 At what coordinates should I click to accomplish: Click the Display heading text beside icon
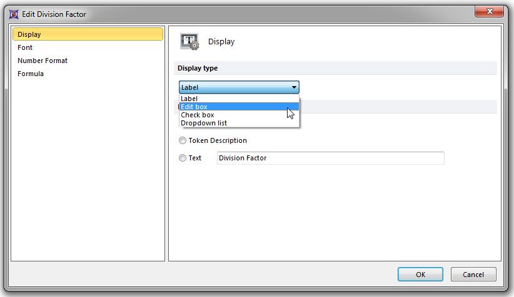point(221,42)
